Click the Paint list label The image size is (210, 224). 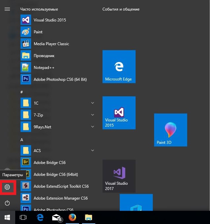[38, 32]
